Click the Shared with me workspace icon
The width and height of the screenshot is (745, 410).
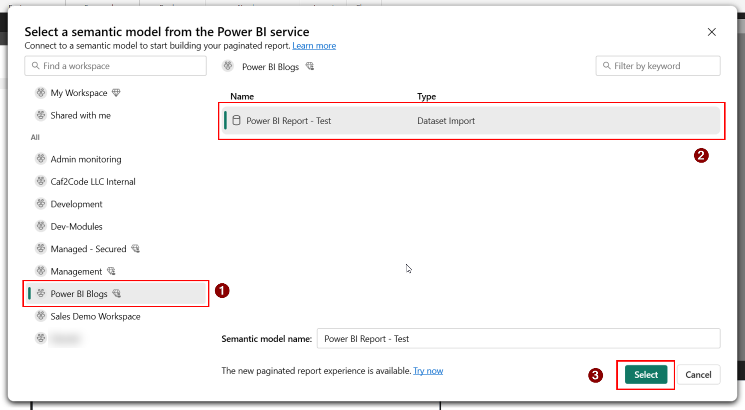pos(41,115)
